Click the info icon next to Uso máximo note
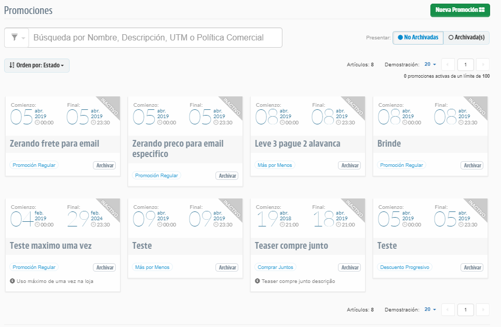The height and width of the screenshot is (327, 501). (x=12, y=280)
